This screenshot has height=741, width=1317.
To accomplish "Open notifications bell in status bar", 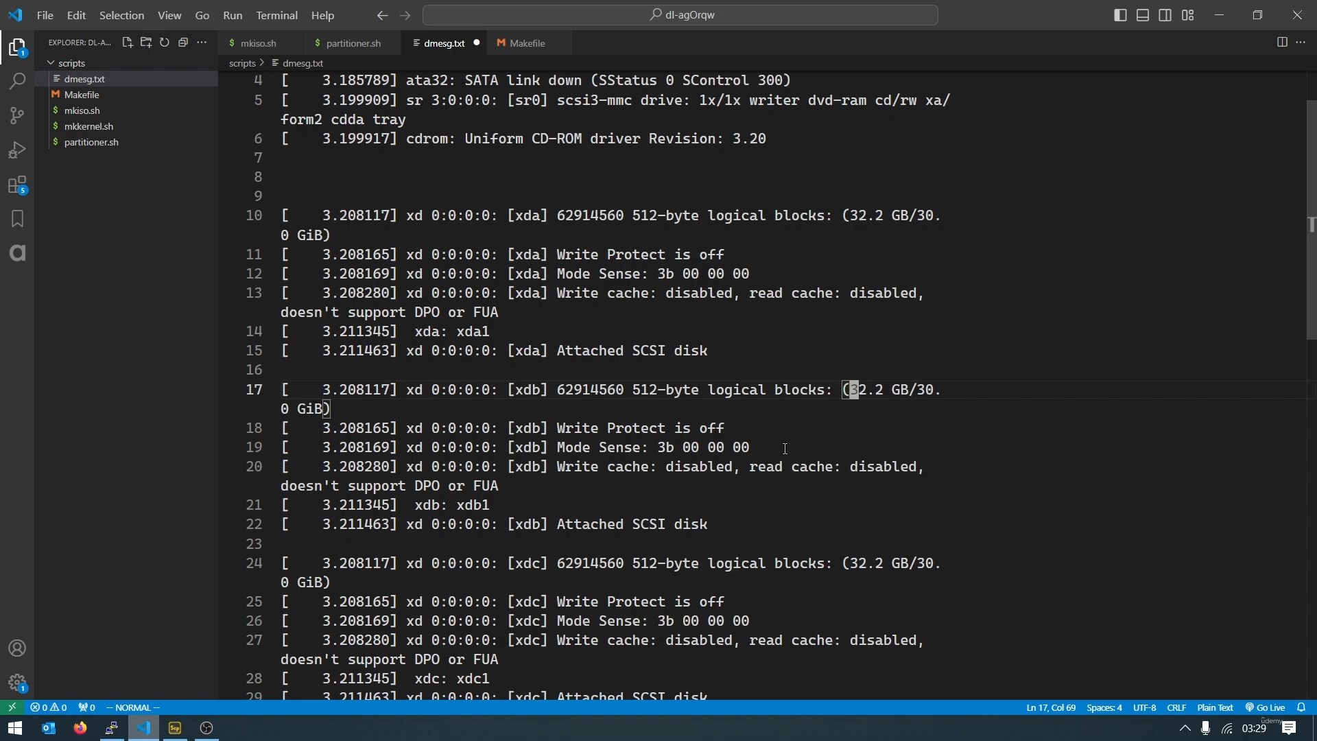I will [x=1301, y=707].
